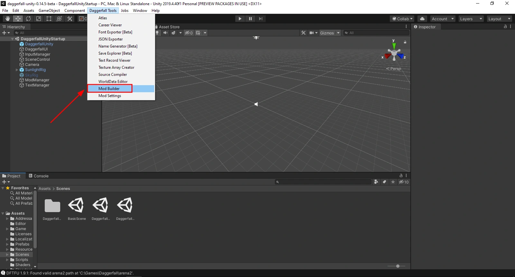Viewport: 515px width, 277px height.
Task: Select the Scale tool in the toolbar
Action: click(x=39, y=19)
